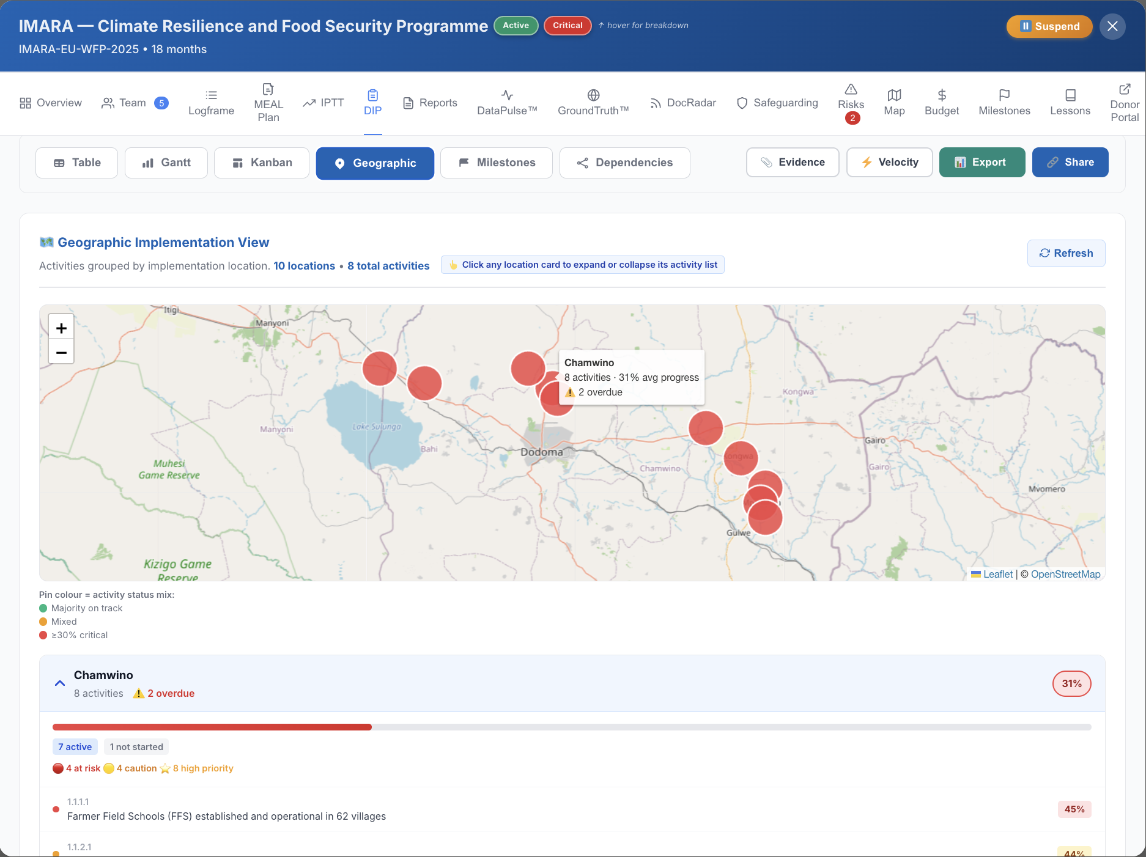This screenshot has width=1146, height=857.
Task: Switch to Kanban view
Action: click(x=262, y=163)
